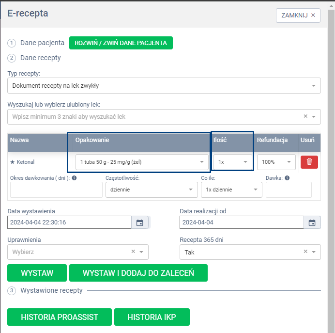Viewport: 335px width, 333px height.
Task: Clear the Uprawnienia field with X icon
Action: 133,252
